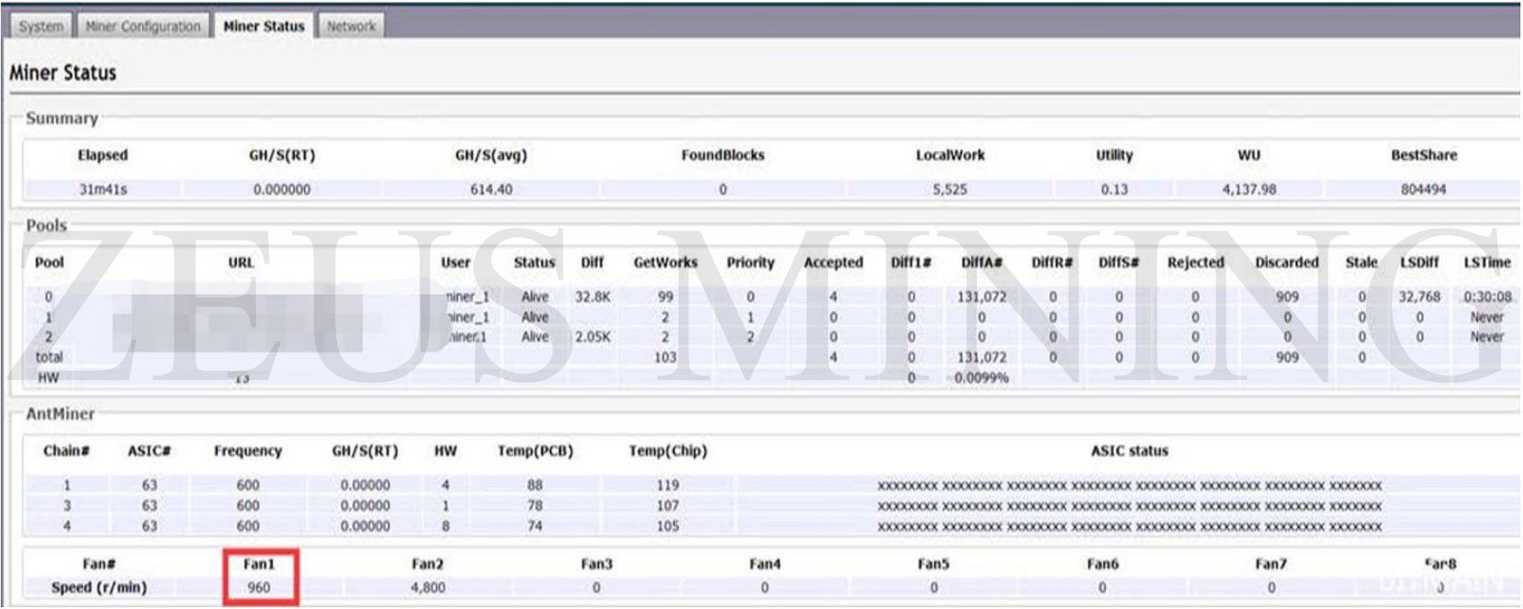Click the Discarded column header
The height and width of the screenshot is (609, 1523).
click(1286, 263)
